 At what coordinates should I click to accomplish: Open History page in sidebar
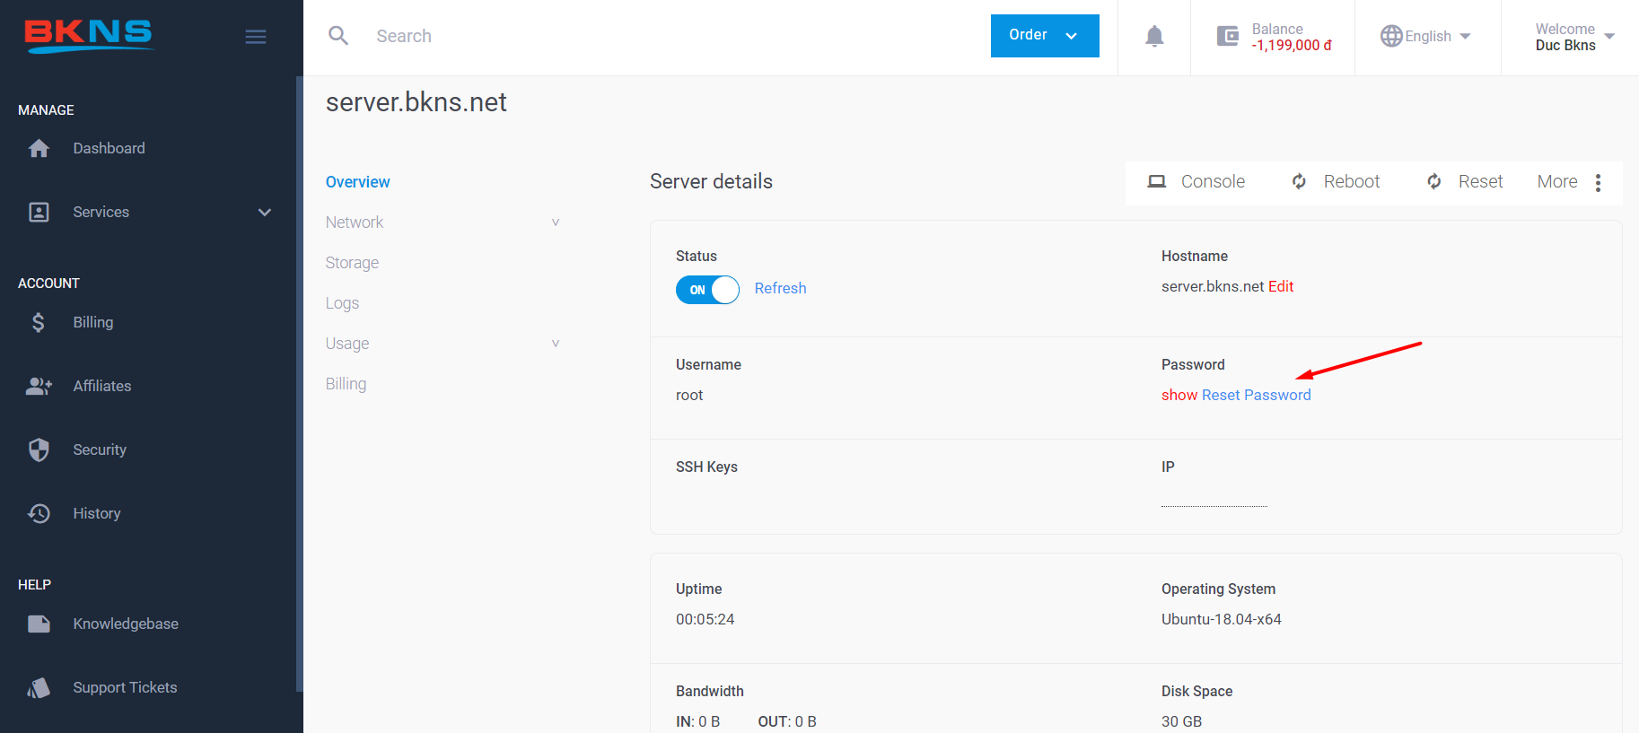tap(97, 513)
